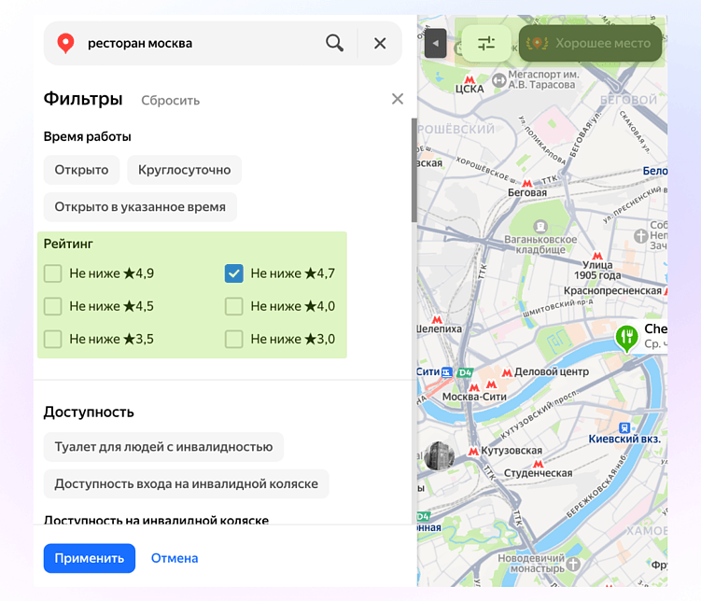701x601 pixels.
Task: Click the Студенческая metro icon
Action: pyautogui.click(x=539, y=464)
